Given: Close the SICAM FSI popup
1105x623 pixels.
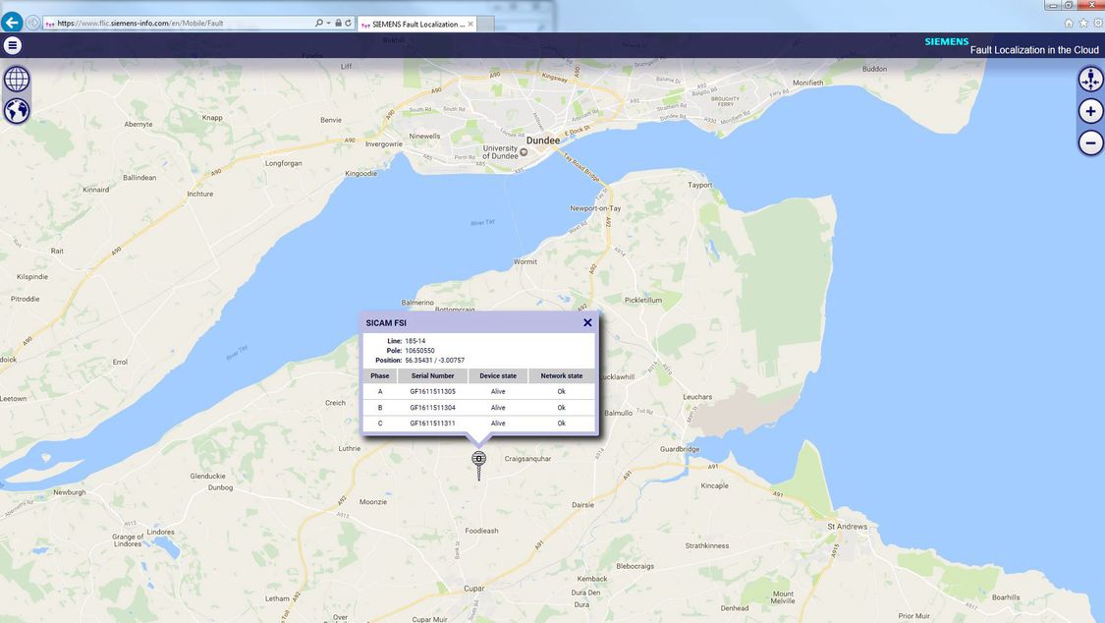Looking at the screenshot, I should point(587,322).
